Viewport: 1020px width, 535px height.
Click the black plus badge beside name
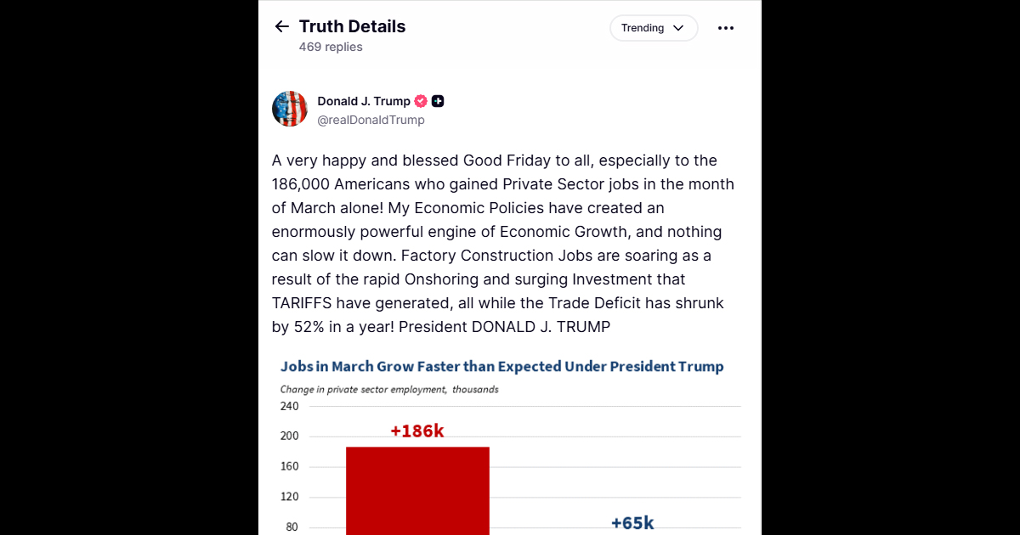pyautogui.click(x=438, y=101)
